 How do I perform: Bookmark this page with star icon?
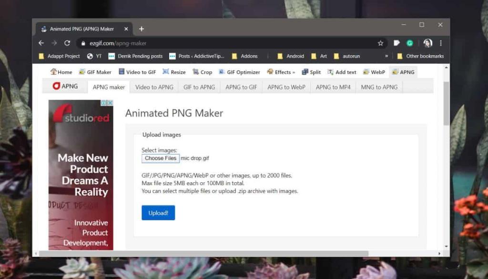380,43
